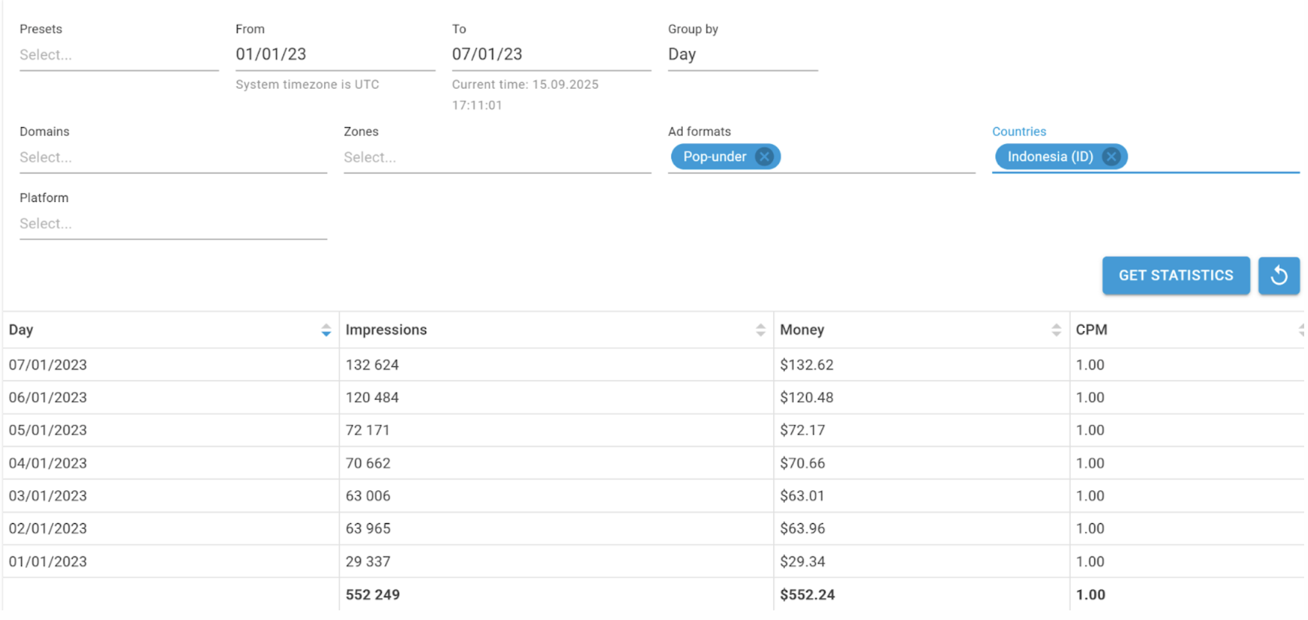This screenshot has height=620, width=1308.
Task: Click the Countries field label
Action: (x=1019, y=132)
